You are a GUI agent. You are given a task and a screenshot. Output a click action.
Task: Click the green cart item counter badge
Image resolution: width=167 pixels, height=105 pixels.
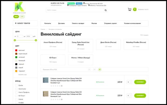point(135,9)
